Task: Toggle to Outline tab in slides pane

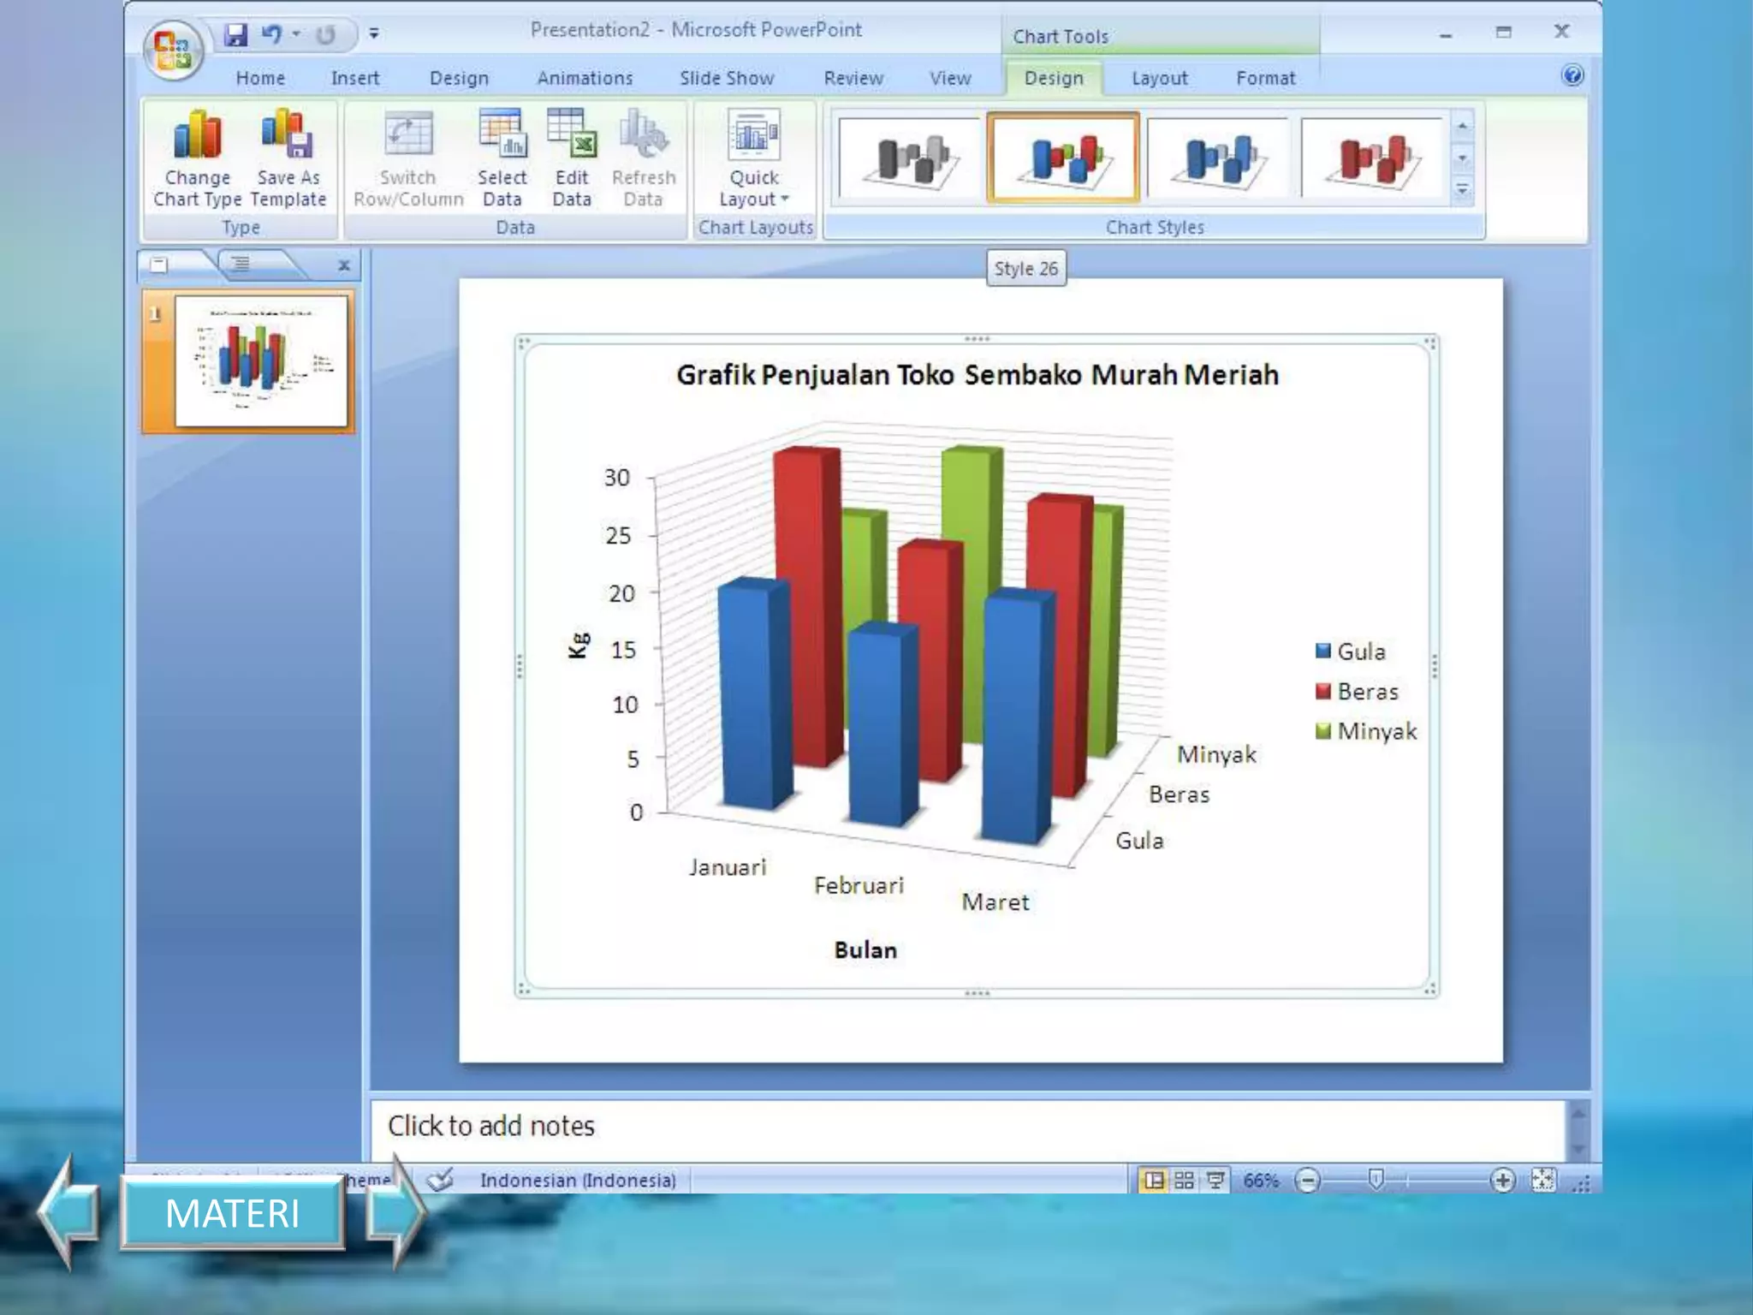Action: [241, 264]
